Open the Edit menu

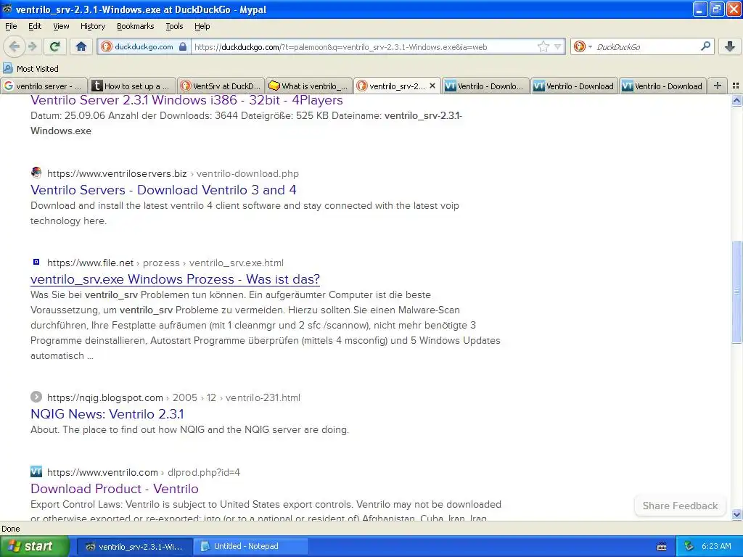(35, 26)
